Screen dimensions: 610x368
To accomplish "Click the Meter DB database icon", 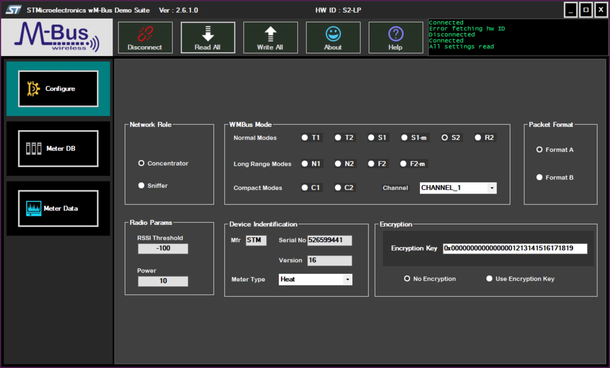I will point(34,148).
